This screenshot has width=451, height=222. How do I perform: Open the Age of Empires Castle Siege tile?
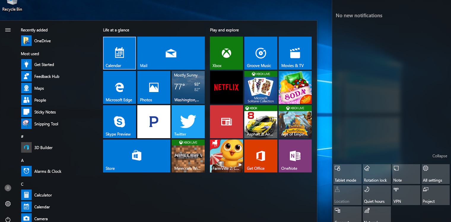pos(295,122)
